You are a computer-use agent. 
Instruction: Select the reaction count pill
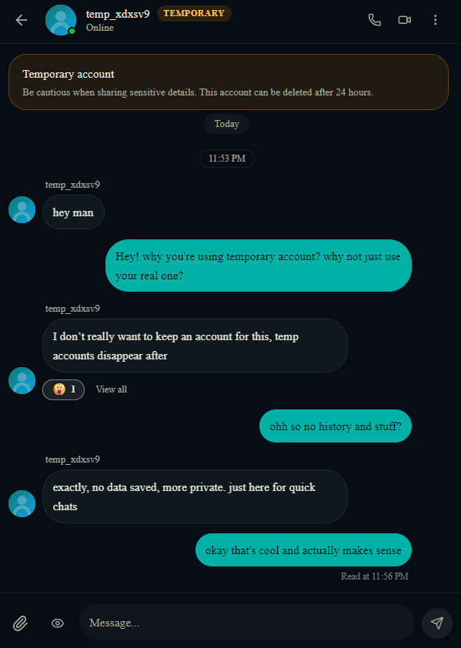(63, 389)
